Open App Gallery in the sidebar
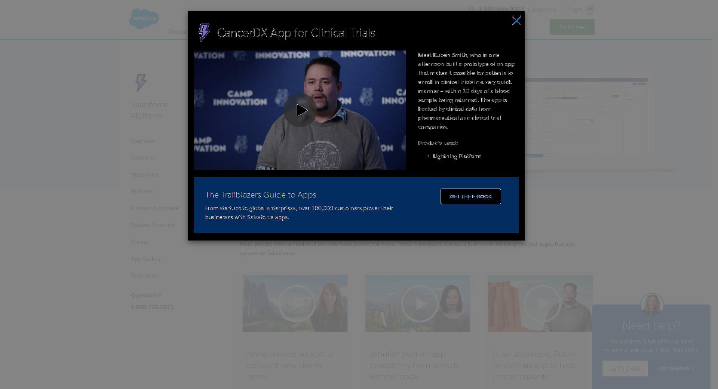 tap(146, 259)
